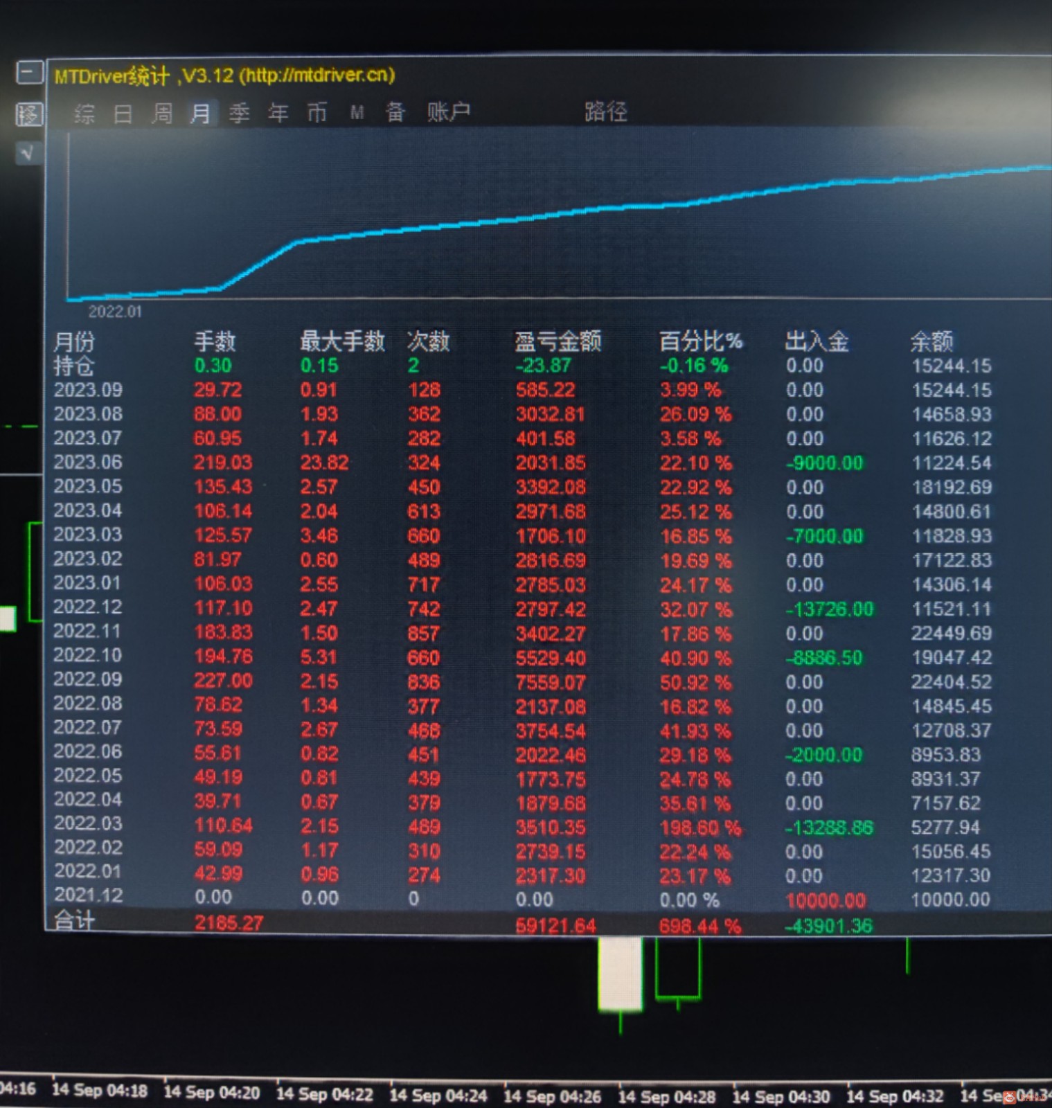Viewport: 1052px width, 1108px height.
Task: Click the 7559.07 profit for 2022.09
Action: pos(551,682)
